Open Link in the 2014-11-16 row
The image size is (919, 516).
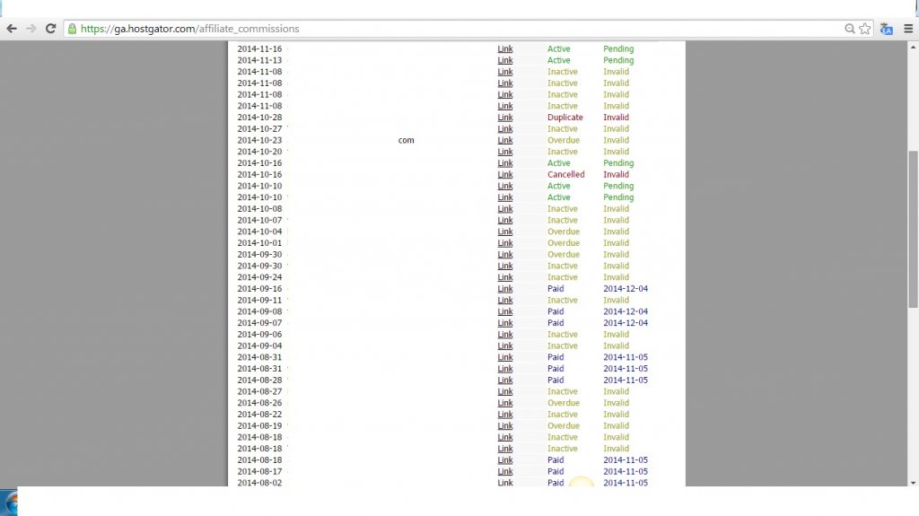click(505, 48)
